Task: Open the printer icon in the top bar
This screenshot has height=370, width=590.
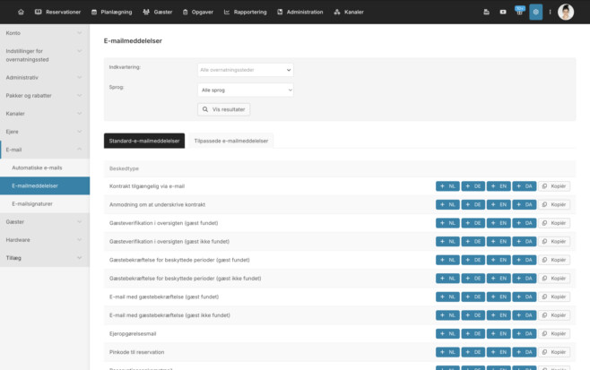Action: (x=486, y=12)
